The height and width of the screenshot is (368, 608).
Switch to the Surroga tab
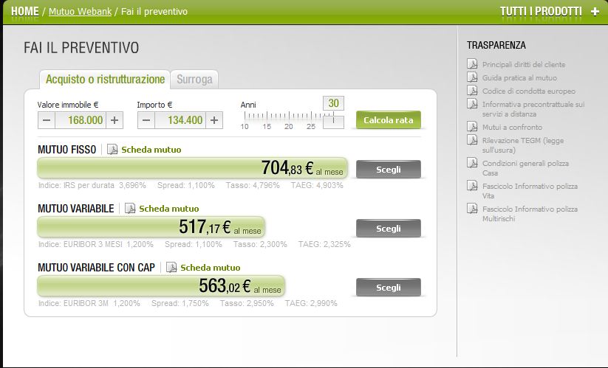(195, 79)
